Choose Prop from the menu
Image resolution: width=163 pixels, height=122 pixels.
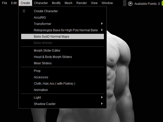pyautogui.click(x=37, y=71)
